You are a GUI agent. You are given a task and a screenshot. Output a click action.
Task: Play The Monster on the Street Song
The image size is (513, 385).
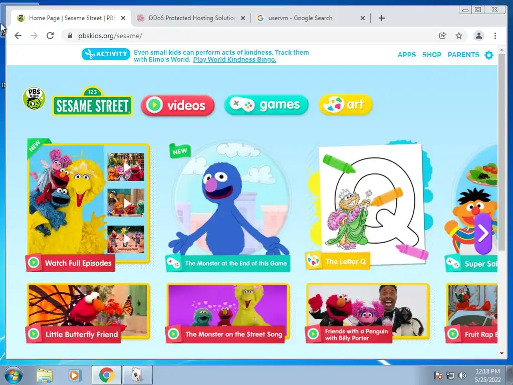[228, 313]
